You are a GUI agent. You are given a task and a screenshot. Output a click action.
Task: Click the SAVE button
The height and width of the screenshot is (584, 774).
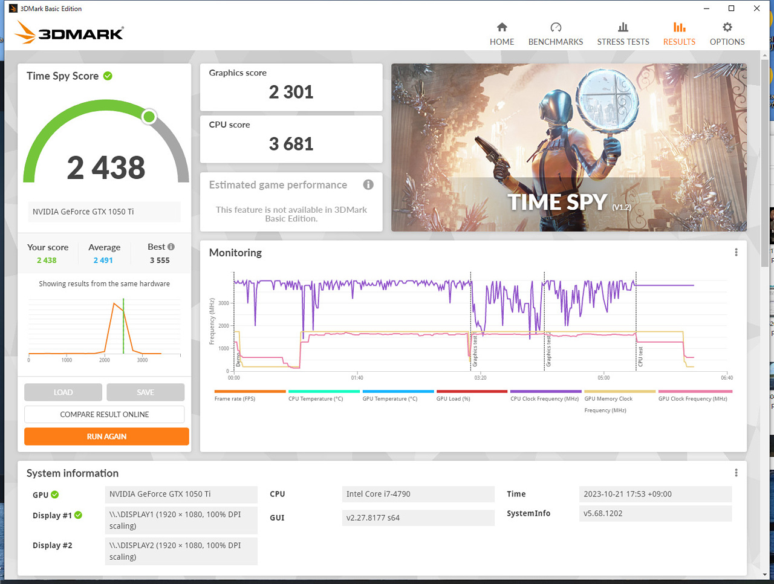pos(145,392)
